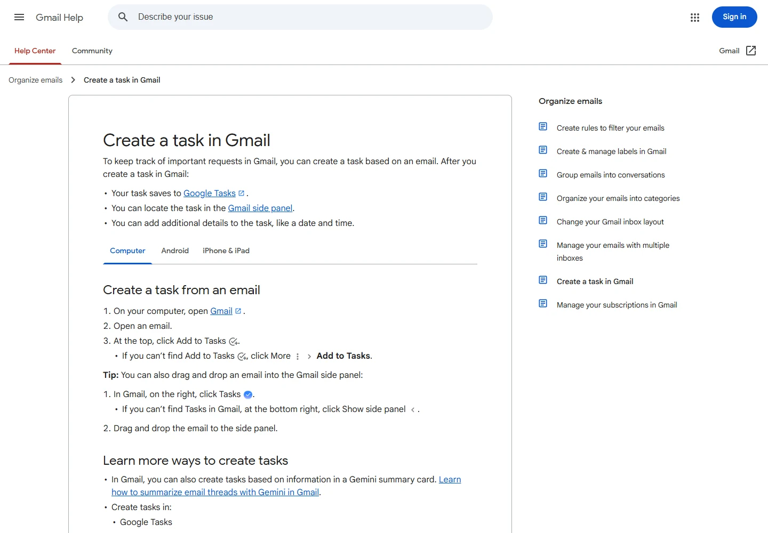Viewport: 768px width, 533px height.
Task: Click the article icon beside Manage your subscriptions
Action: (543, 304)
